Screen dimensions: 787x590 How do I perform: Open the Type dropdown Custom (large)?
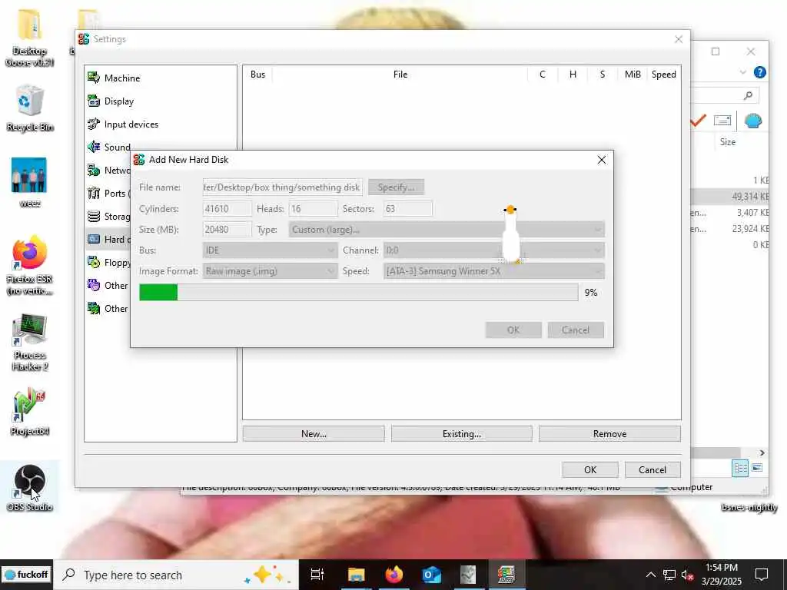[447, 229]
